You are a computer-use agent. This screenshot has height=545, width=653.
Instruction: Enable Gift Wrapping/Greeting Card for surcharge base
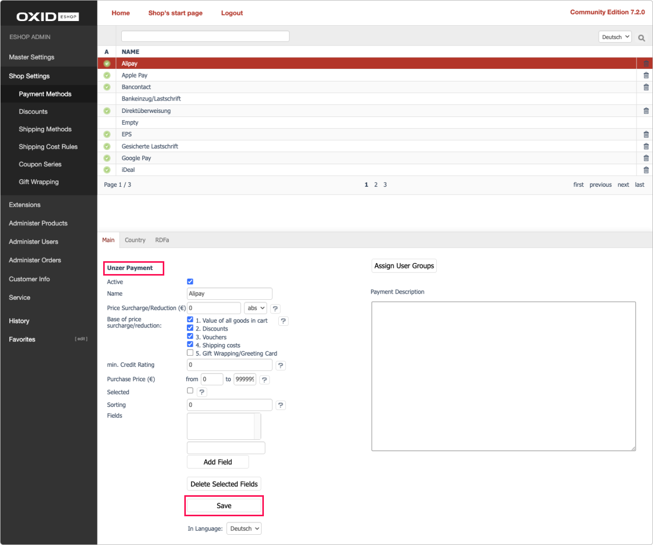pos(190,353)
